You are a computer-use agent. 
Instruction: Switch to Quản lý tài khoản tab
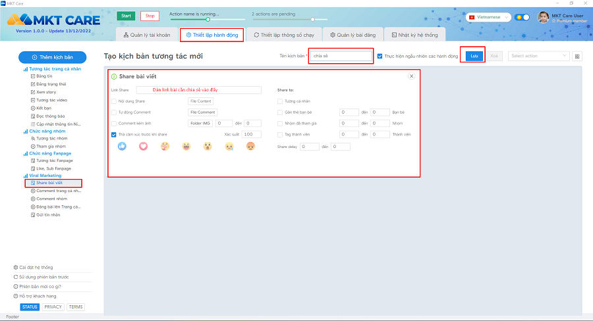point(146,35)
